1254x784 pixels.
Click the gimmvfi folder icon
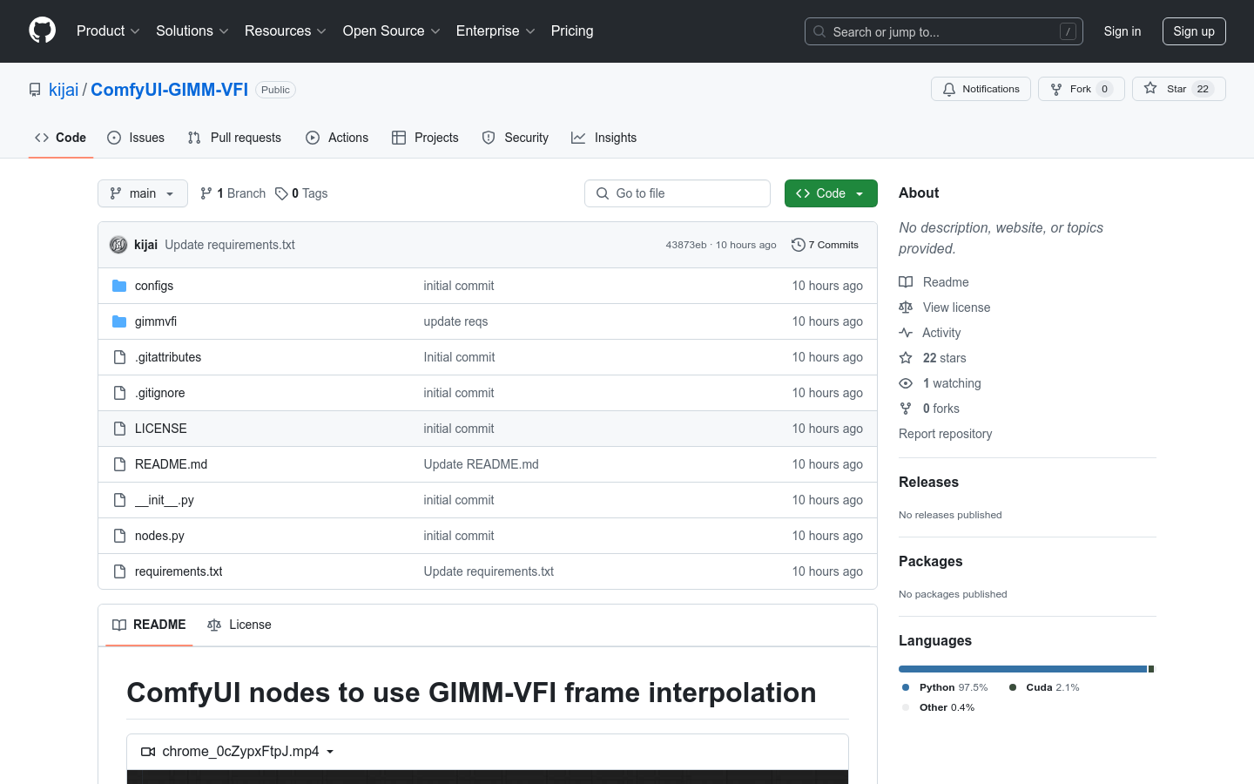119,321
